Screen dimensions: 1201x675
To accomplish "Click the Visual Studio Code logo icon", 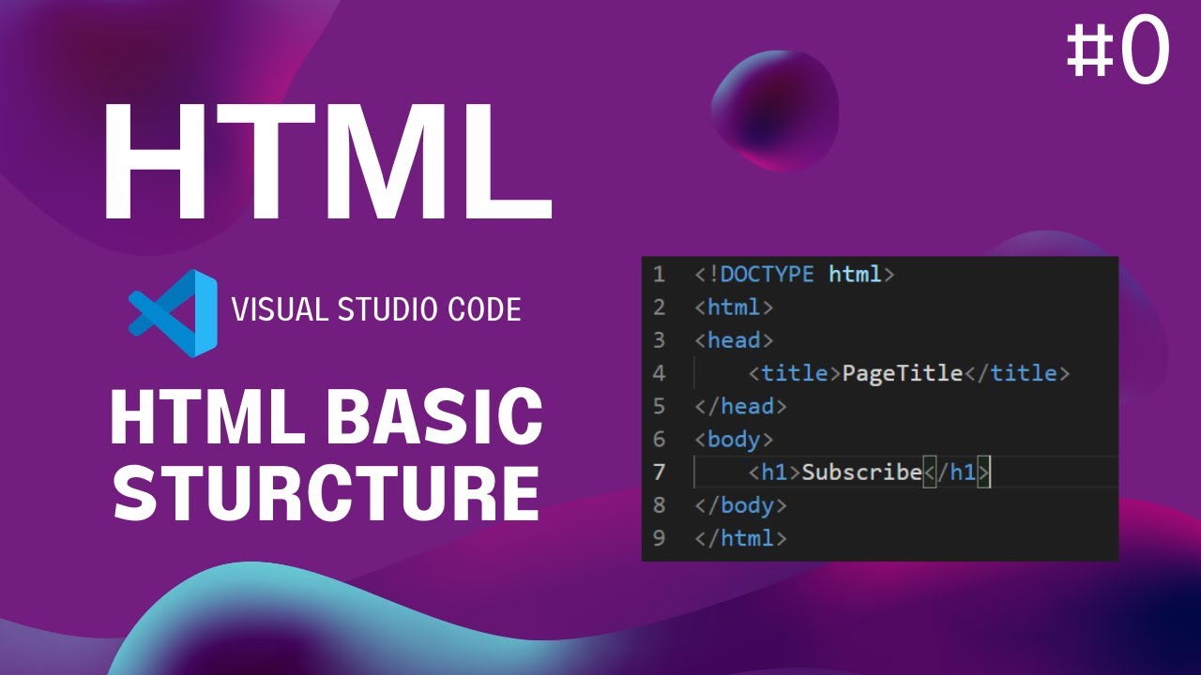I will click(174, 313).
